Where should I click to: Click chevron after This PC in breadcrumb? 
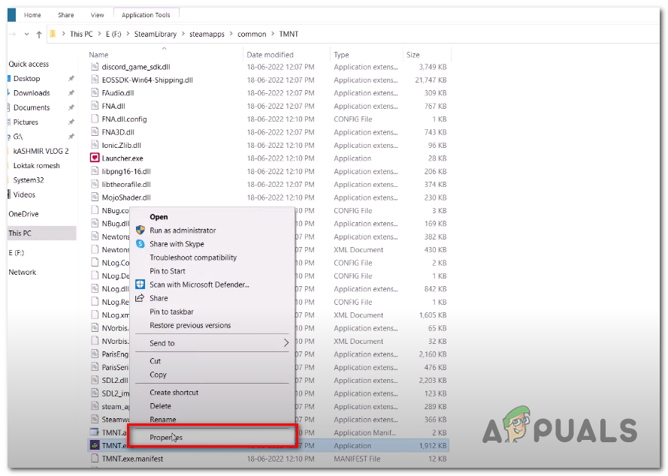pos(99,34)
